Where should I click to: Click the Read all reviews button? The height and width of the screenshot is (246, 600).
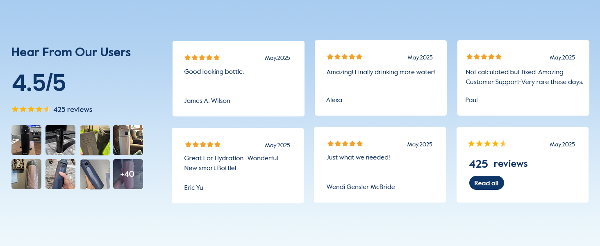486,183
